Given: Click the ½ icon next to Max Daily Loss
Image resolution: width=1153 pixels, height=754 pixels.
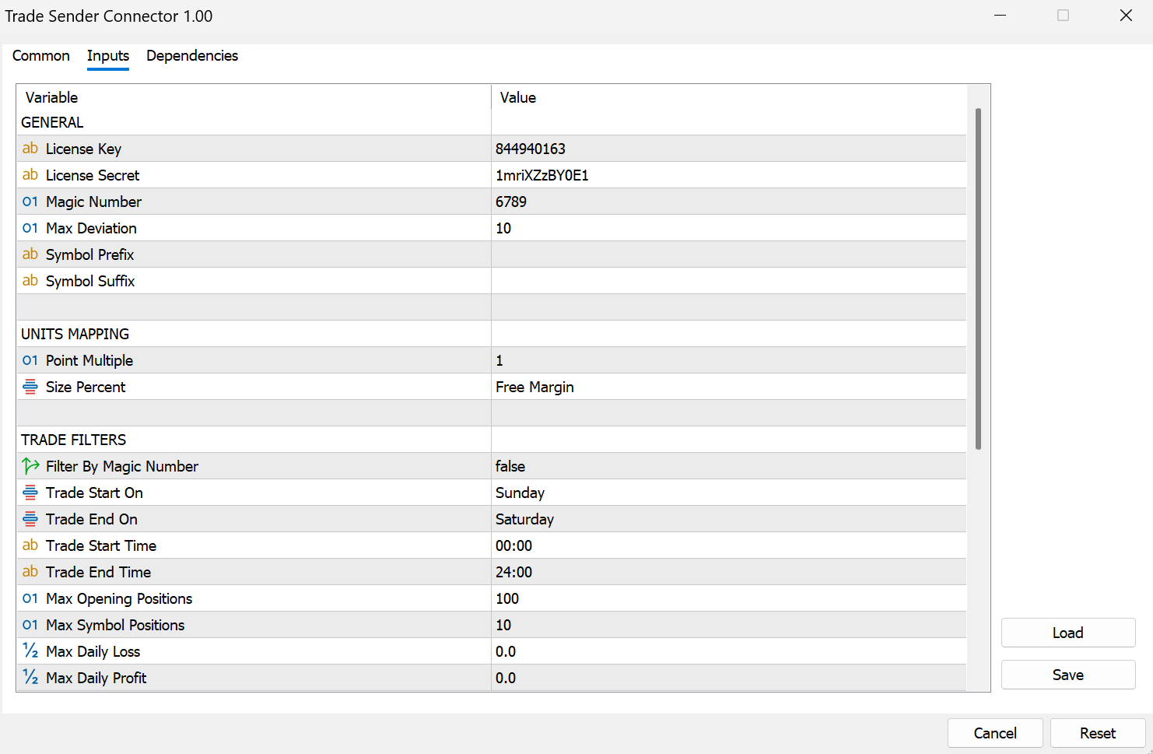Looking at the screenshot, I should pyautogui.click(x=30, y=651).
